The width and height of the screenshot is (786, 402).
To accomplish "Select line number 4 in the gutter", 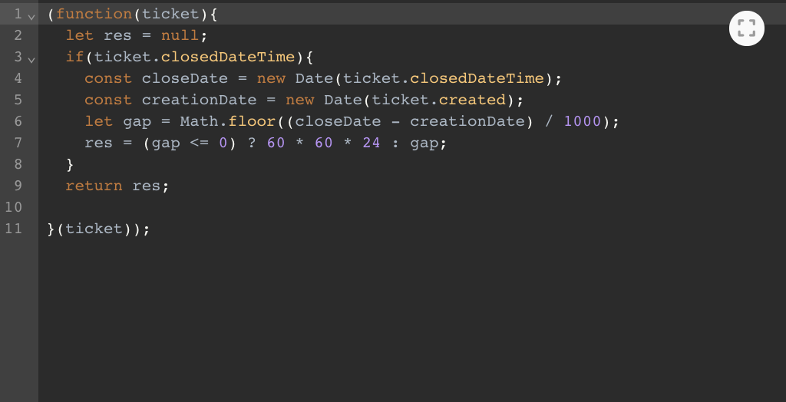I will [x=18, y=78].
